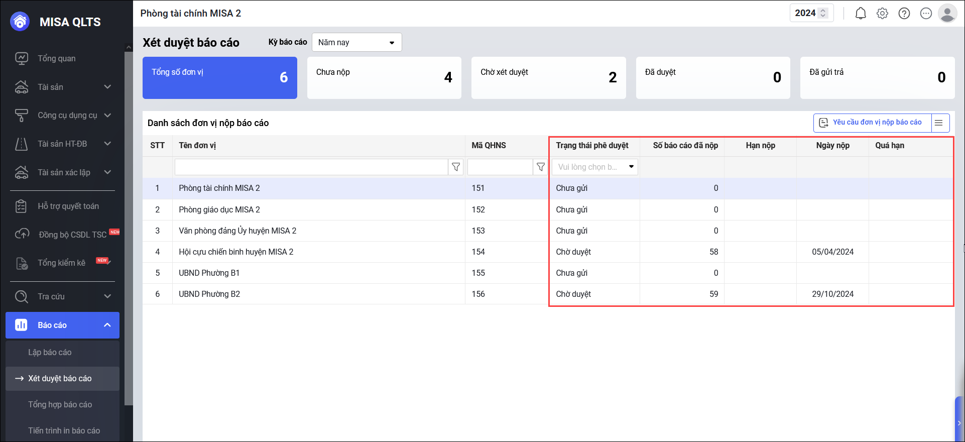Click the filter icon for Mã QHNS
This screenshot has width=965, height=442.
coord(540,167)
